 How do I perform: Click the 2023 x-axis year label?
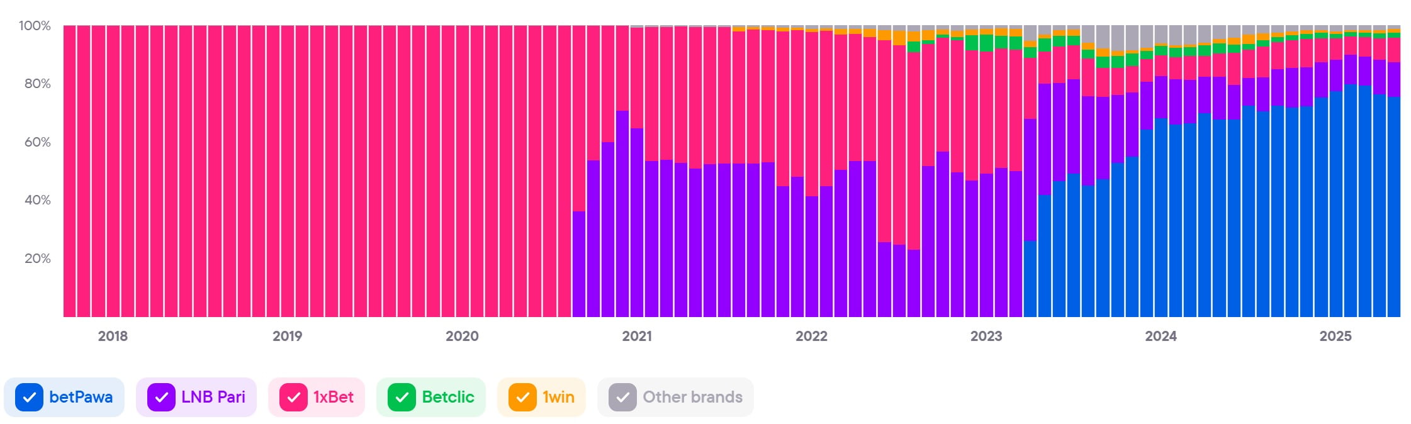(x=986, y=337)
